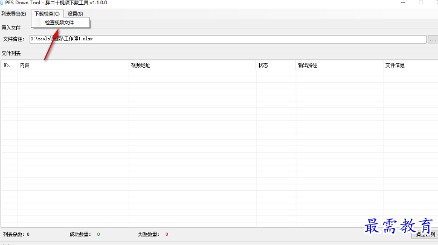Click the 失败数量 status label
This screenshot has height=245, width=438.
(149, 234)
